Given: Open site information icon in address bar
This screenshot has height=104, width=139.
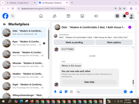Looking at the screenshot, I should pos(19,9).
